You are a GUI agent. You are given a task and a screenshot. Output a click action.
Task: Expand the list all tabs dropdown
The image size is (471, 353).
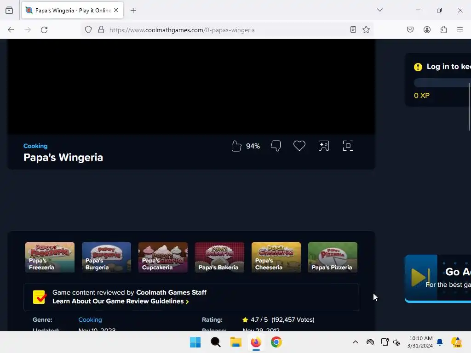pos(380,10)
